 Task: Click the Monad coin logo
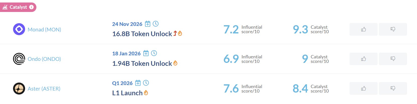click(x=19, y=29)
